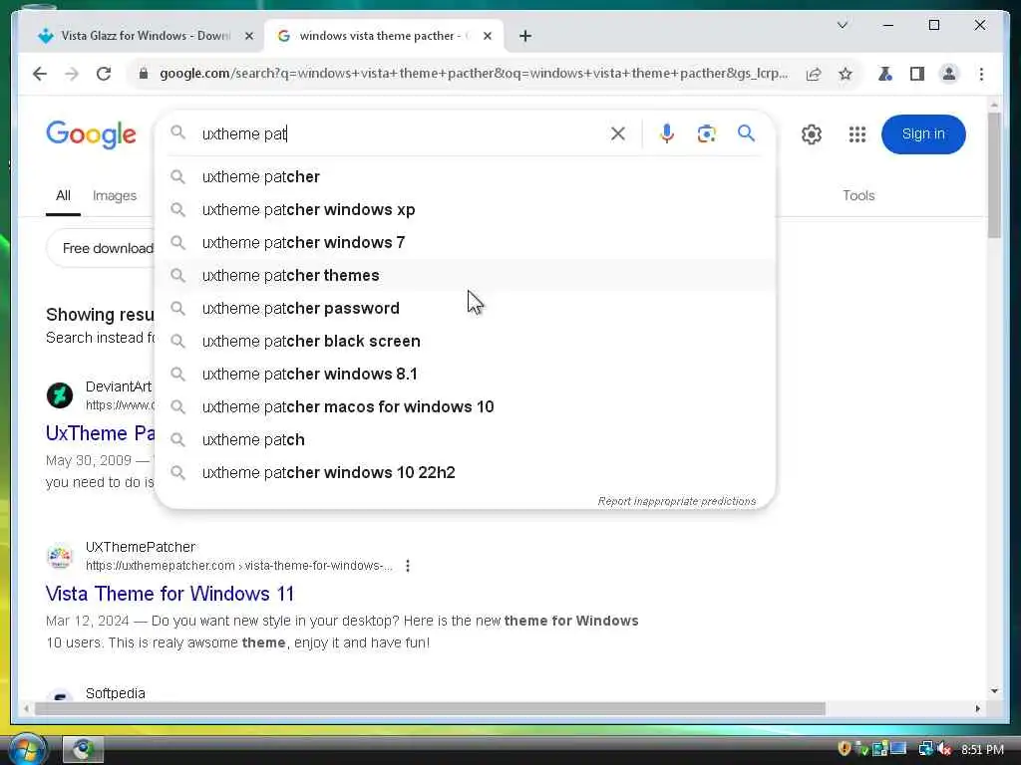Click the share page icon

click(x=814, y=74)
